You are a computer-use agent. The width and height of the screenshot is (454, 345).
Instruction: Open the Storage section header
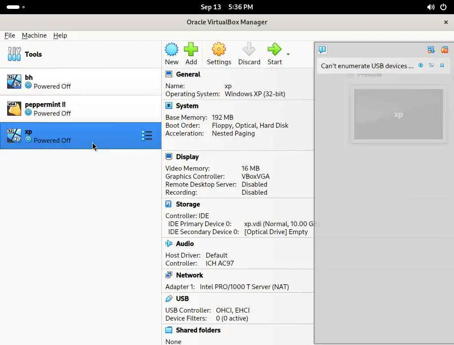coord(188,204)
